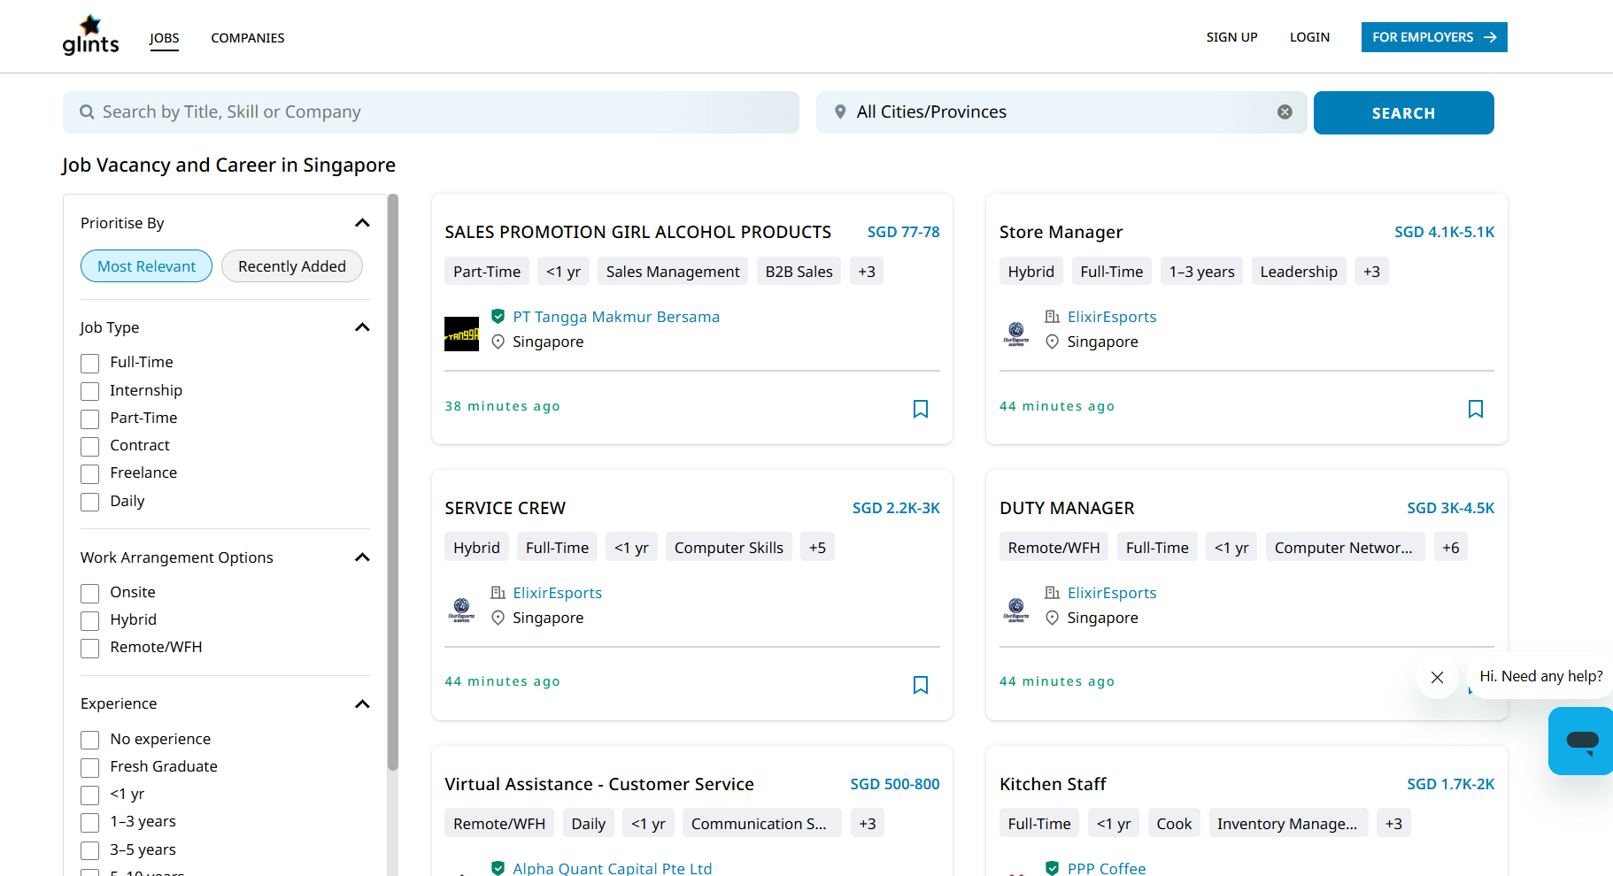Click PT Tangga Makmur Bersama company logo

pyautogui.click(x=461, y=334)
